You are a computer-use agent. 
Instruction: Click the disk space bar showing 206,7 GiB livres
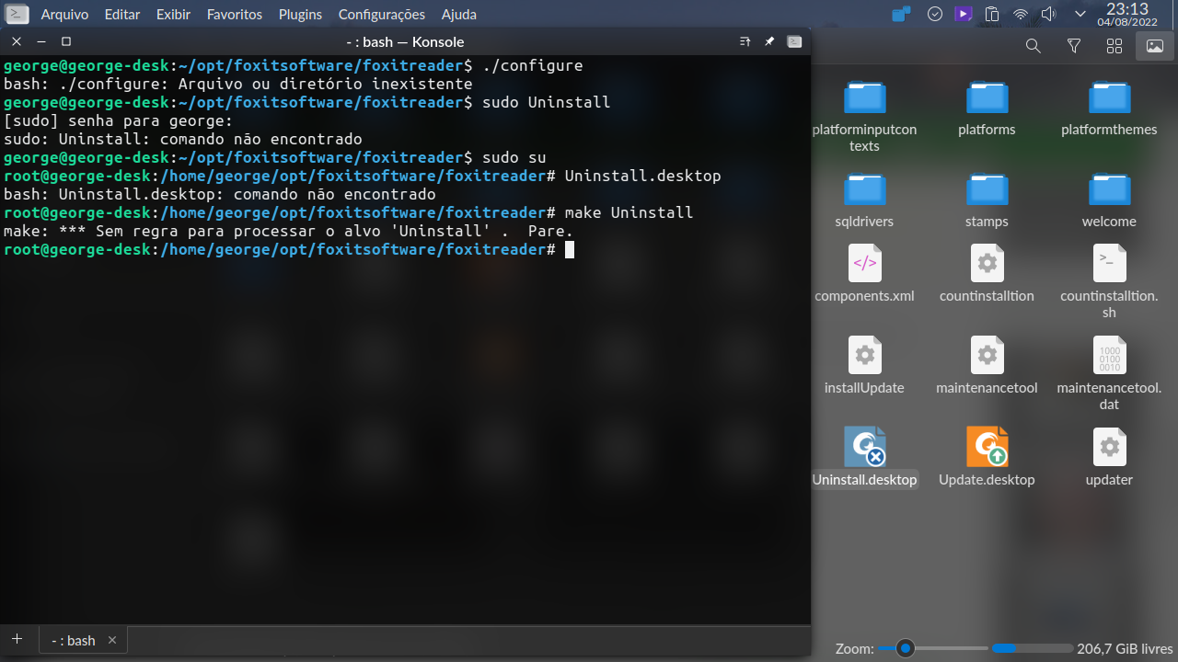coord(1033,648)
